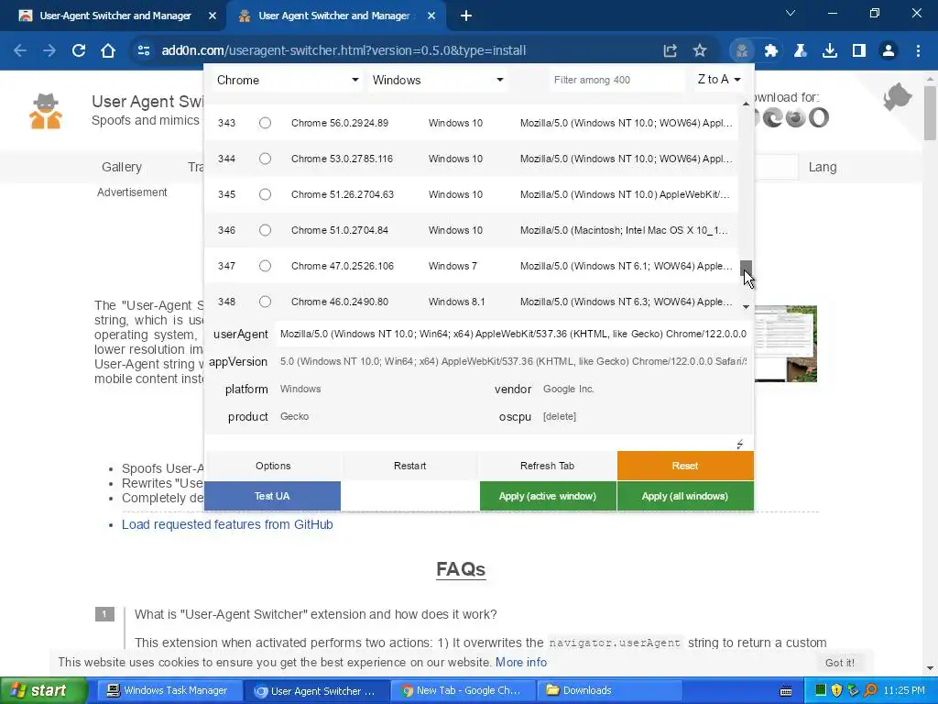Click Apply (all windows) button
938x704 pixels.
tap(685, 496)
